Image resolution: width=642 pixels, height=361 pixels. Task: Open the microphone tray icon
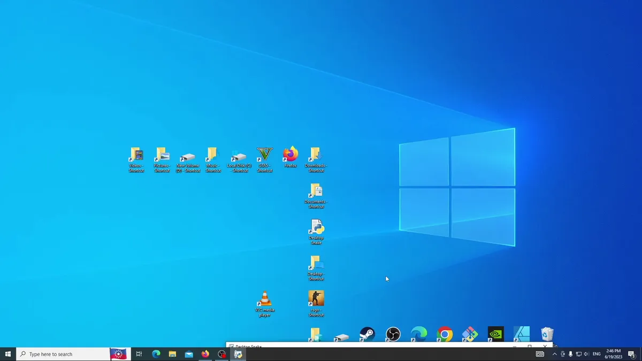pos(570,354)
